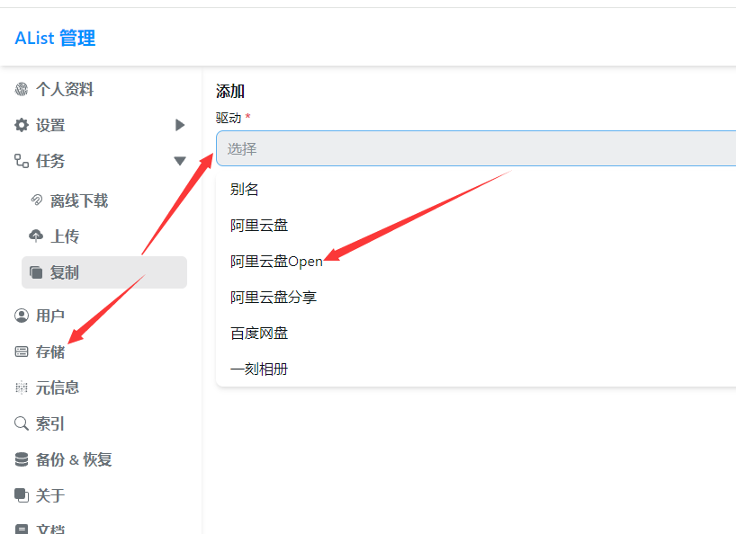Screen dimensions: 736x534
Task: Collapse the 任务 submenu arrow
Action: point(180,161)
